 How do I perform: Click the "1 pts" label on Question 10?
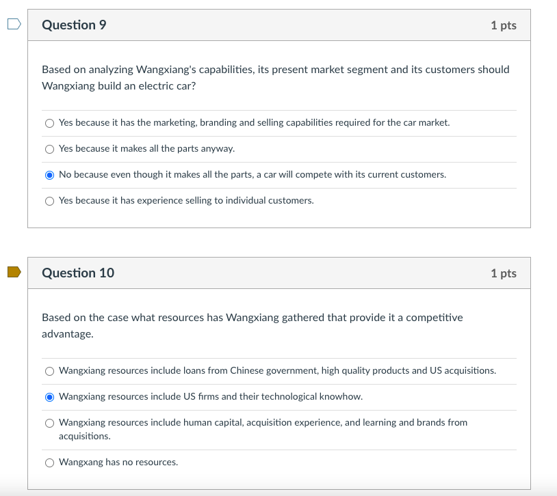tap(505, 272)
